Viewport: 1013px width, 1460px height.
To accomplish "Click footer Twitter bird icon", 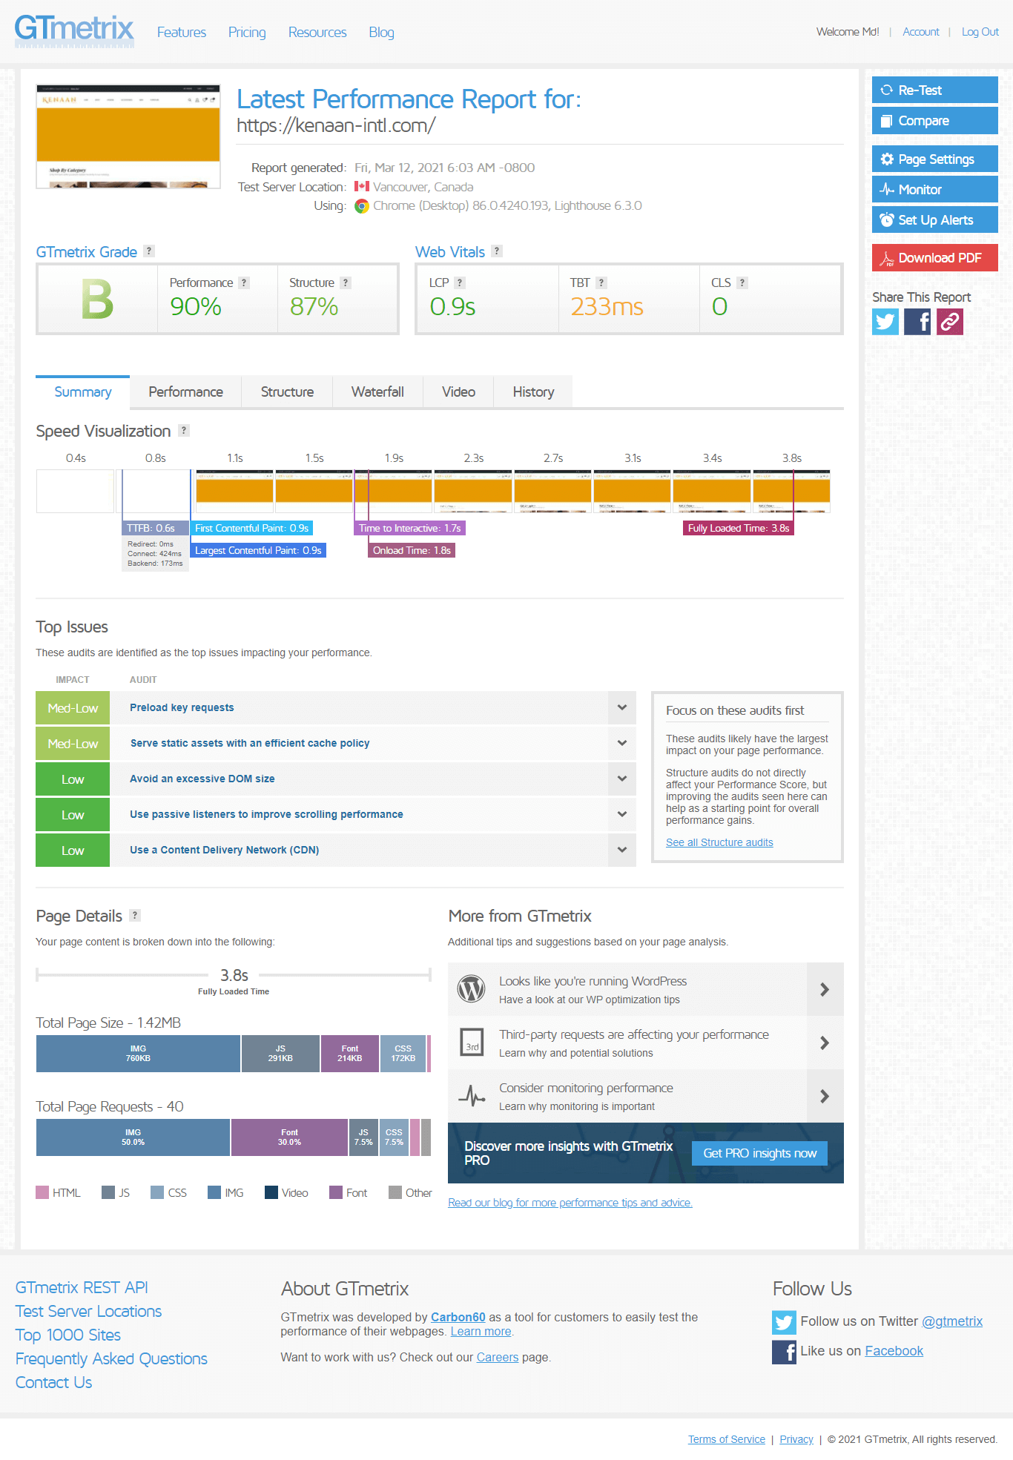I will (x=784, y=1322).
